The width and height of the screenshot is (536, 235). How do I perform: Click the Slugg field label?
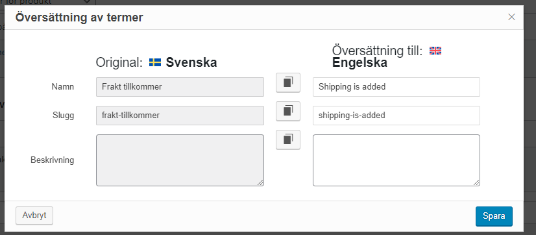64,116
